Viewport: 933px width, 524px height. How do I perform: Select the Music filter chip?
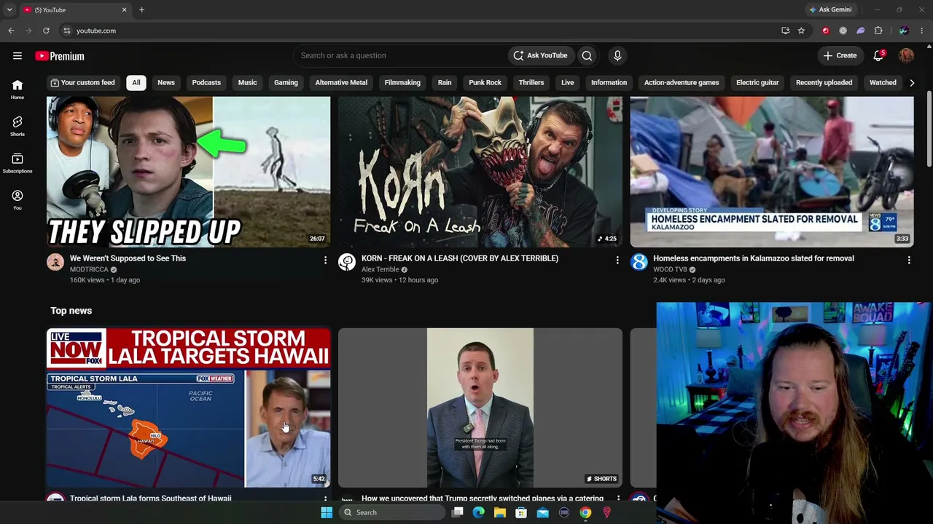(x=247, y=83)
